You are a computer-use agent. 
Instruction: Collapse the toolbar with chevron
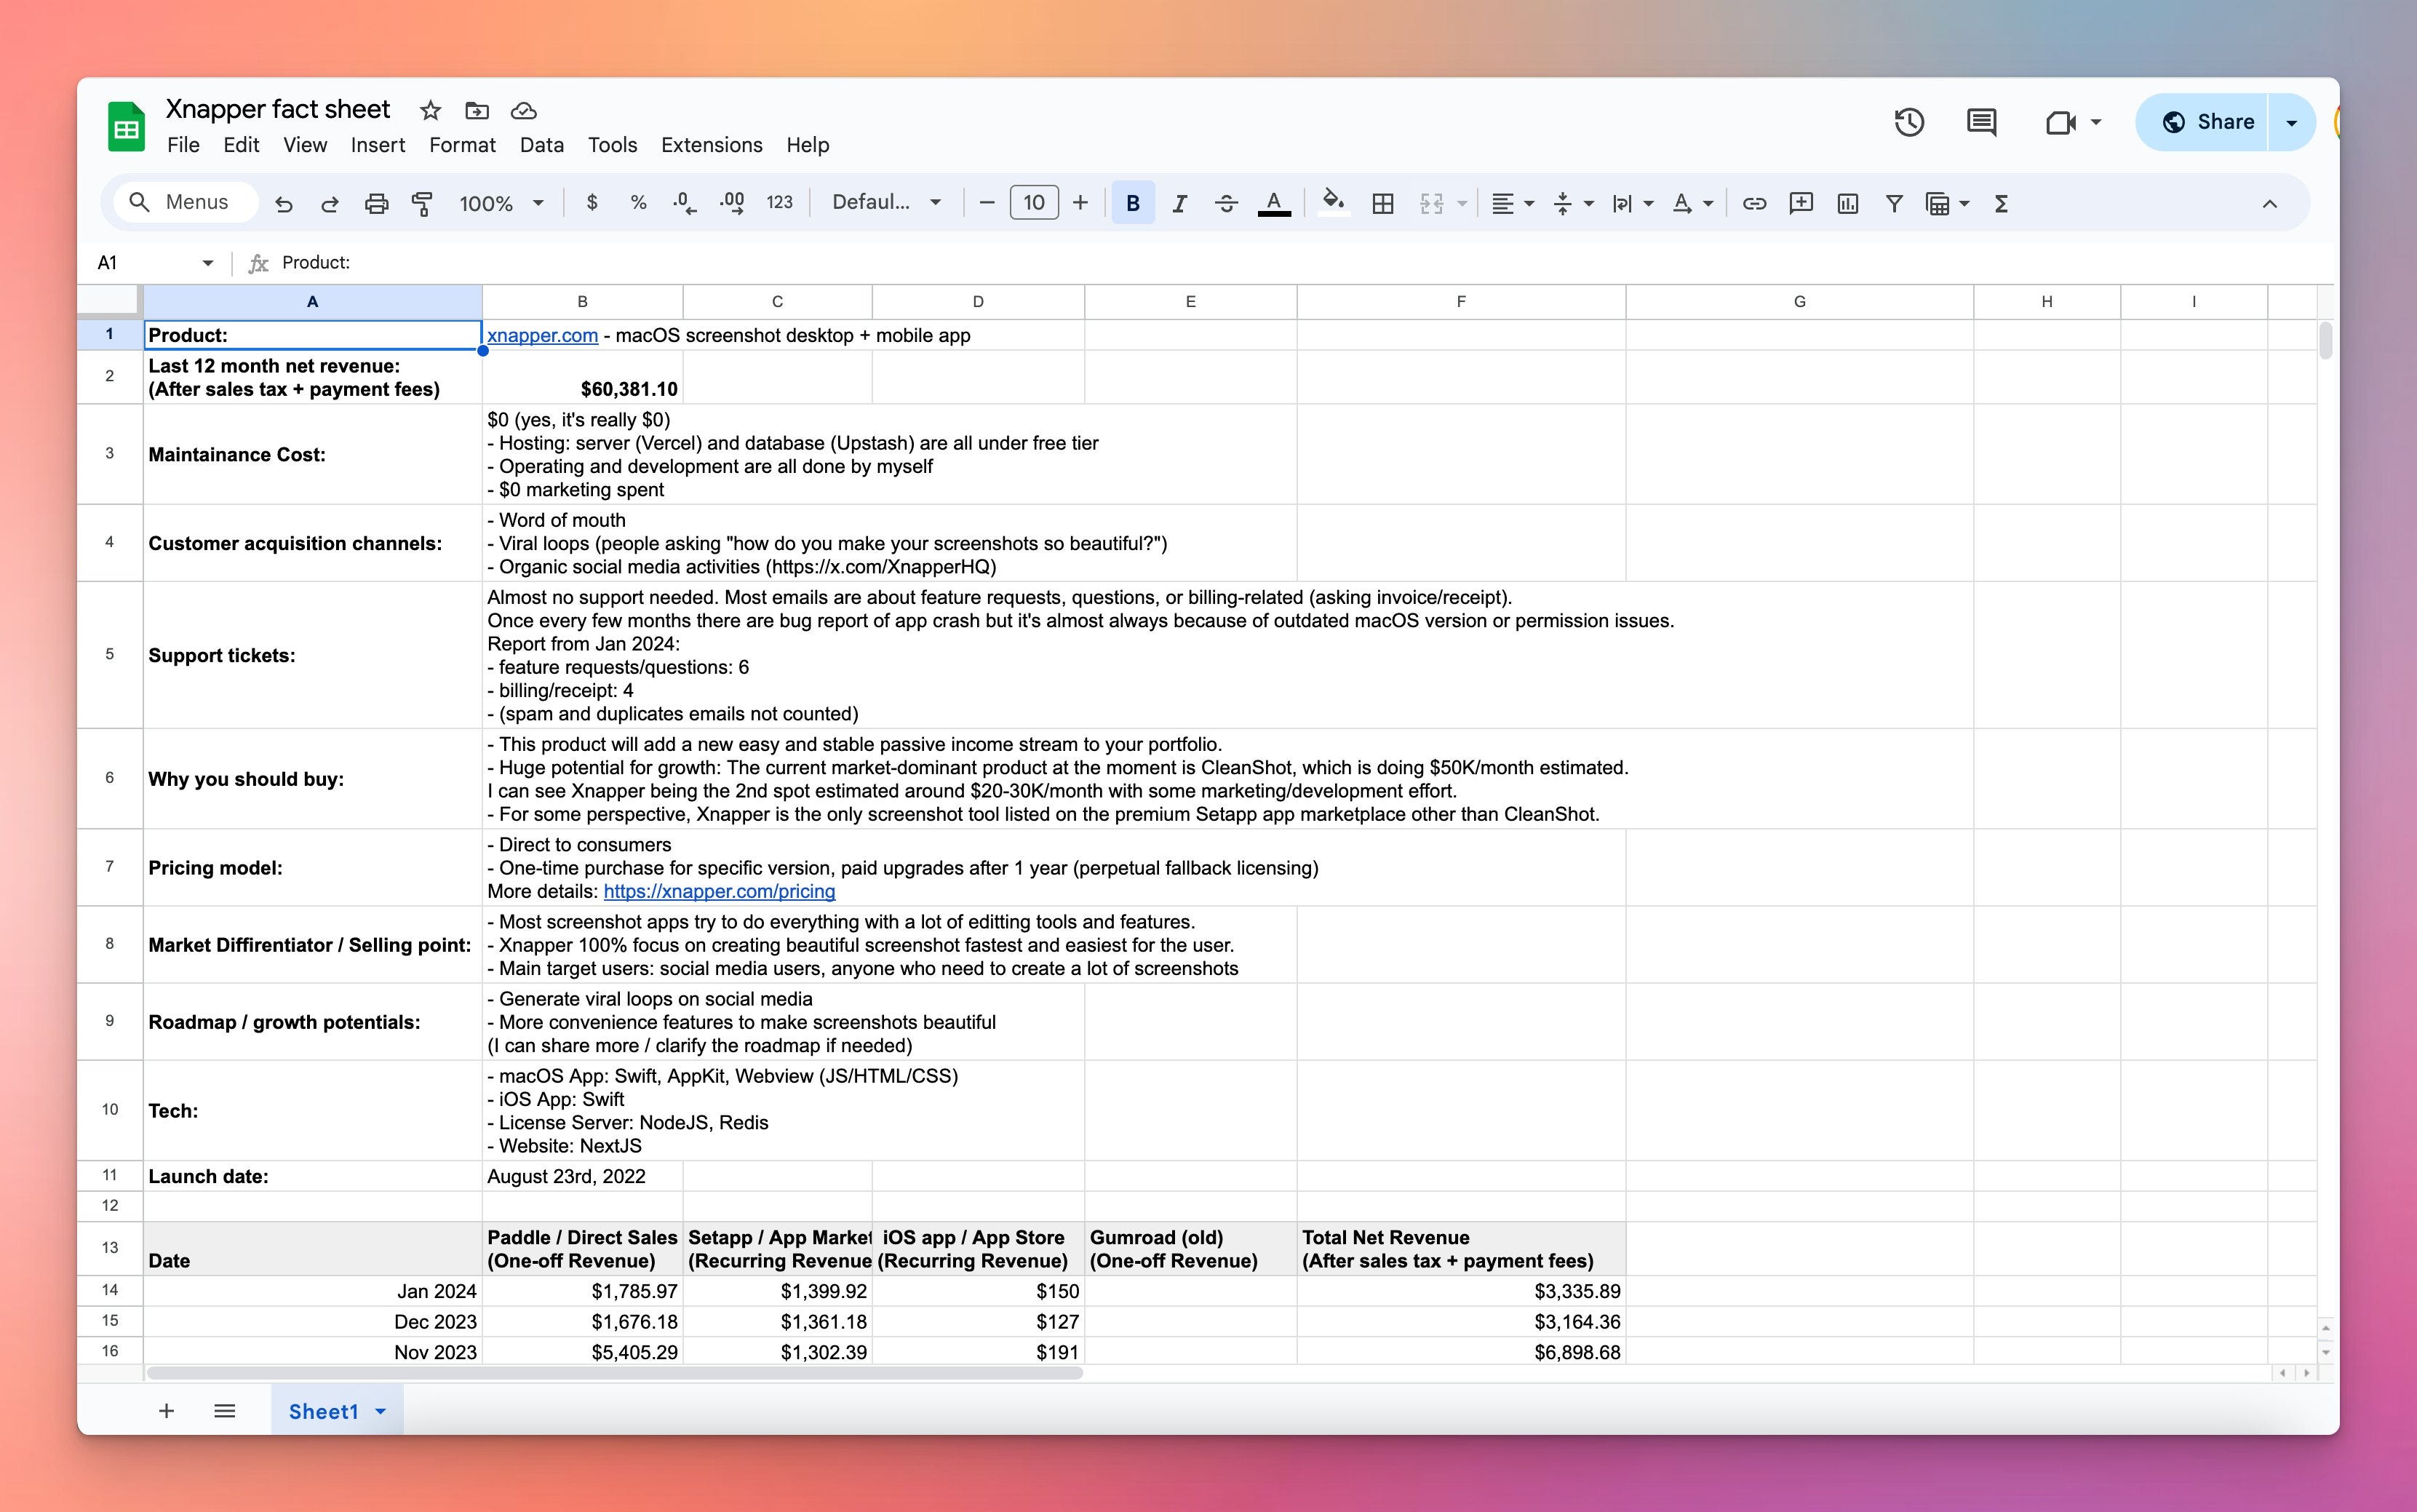[x=2269, y=203]
